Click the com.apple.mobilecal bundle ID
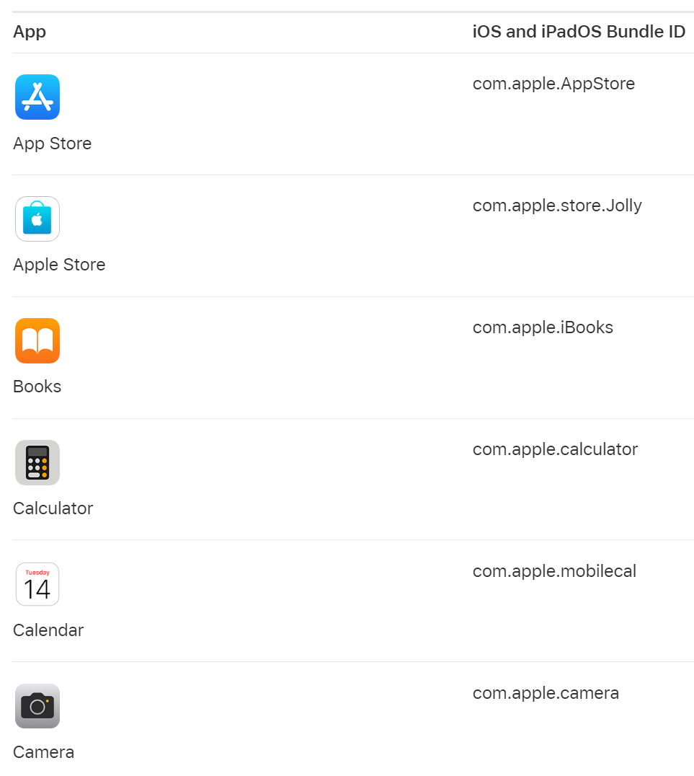 coord(554,571)
